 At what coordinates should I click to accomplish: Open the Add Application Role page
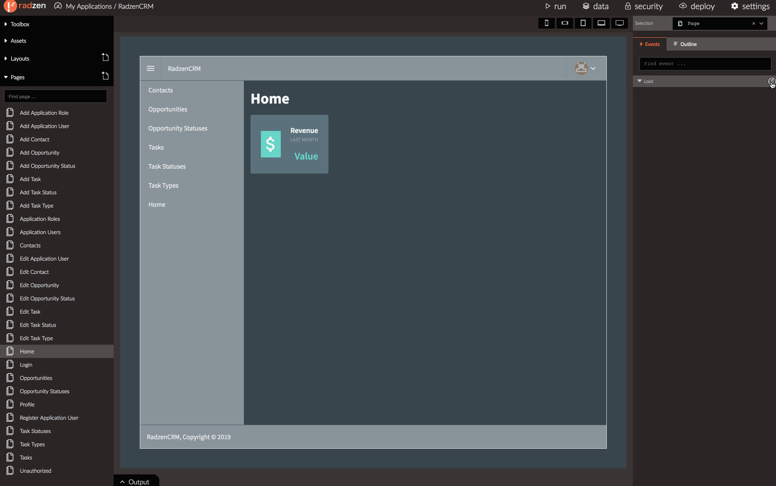click(x=44, y=113)
